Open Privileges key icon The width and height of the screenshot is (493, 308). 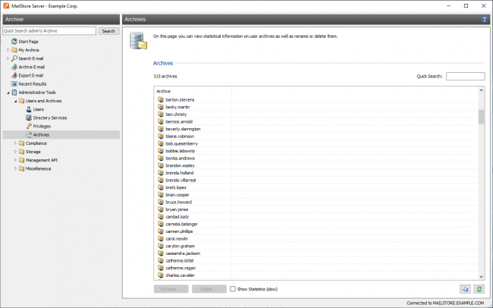coord(29,126)
